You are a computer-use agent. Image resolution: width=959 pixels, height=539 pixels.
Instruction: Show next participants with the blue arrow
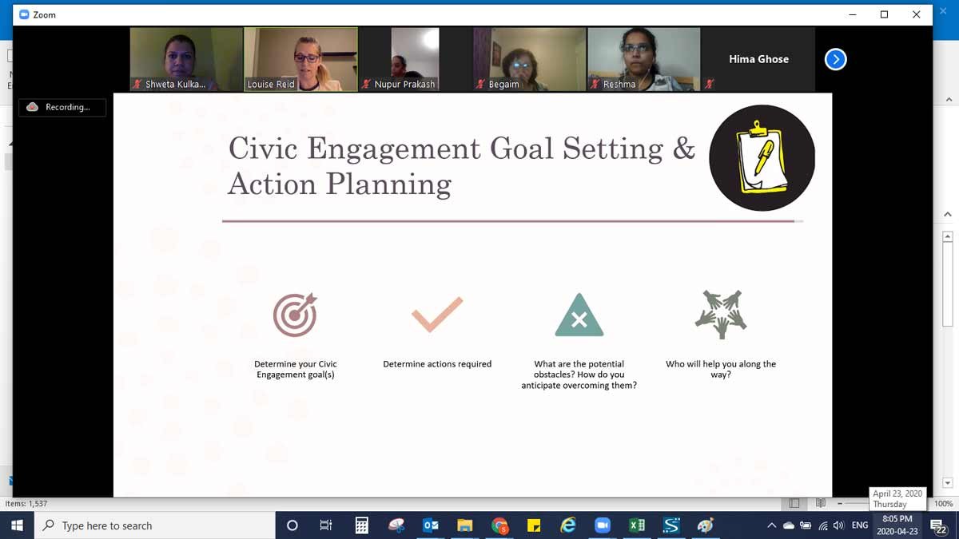pos(835,59)
